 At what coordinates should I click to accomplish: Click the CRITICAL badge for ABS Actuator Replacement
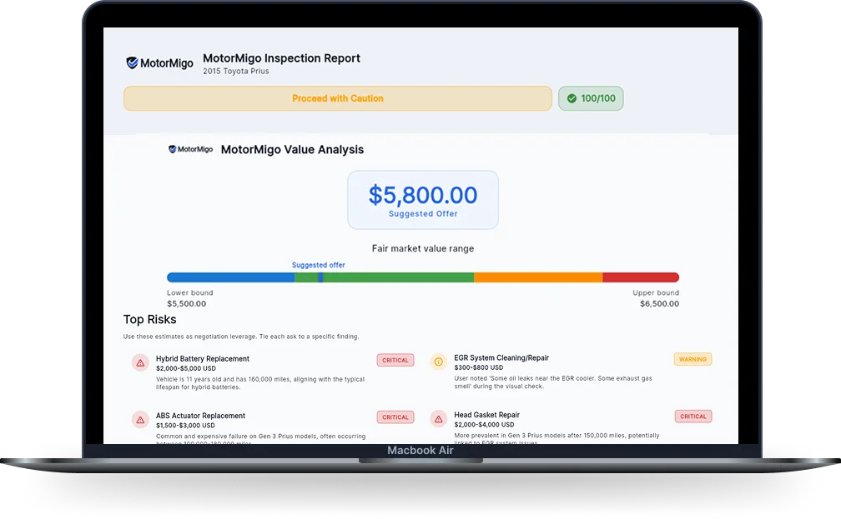pos(395,417)
